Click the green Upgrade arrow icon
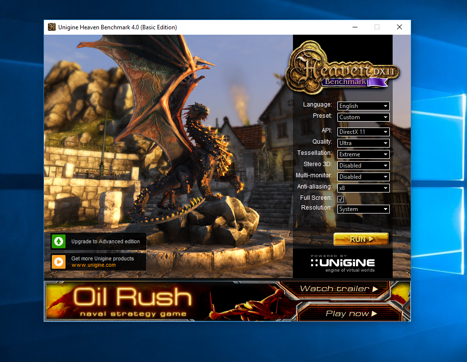 pyautogui.click(x=59, y=241)
